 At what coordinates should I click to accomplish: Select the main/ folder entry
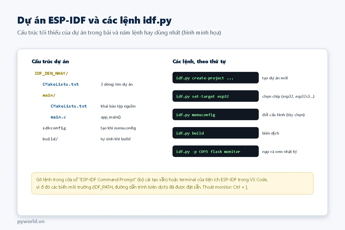click(49, 95)
